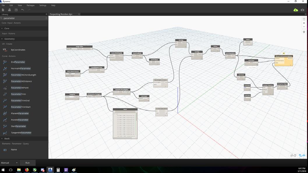Click the Run button
The width and height of the screenshot is (308, 173).
coord(27,163)
